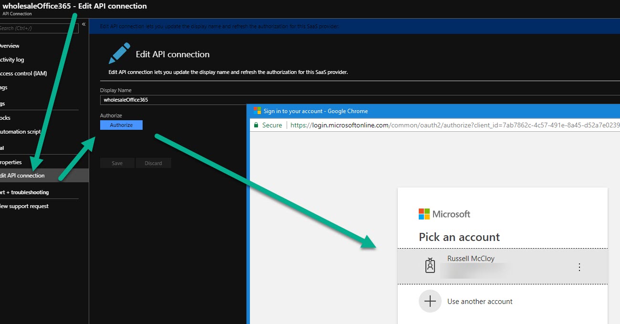Click the Discard button
620x324 pixels.
coord(154,163)
